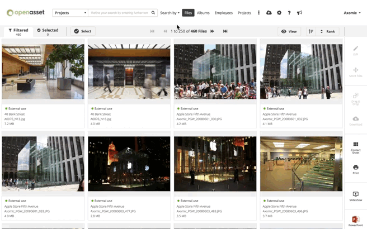This screenshot has width=367, height=229.
Task: Click 40 Bank Street under A0076_N16.jpg
Action: coord(101,115)
